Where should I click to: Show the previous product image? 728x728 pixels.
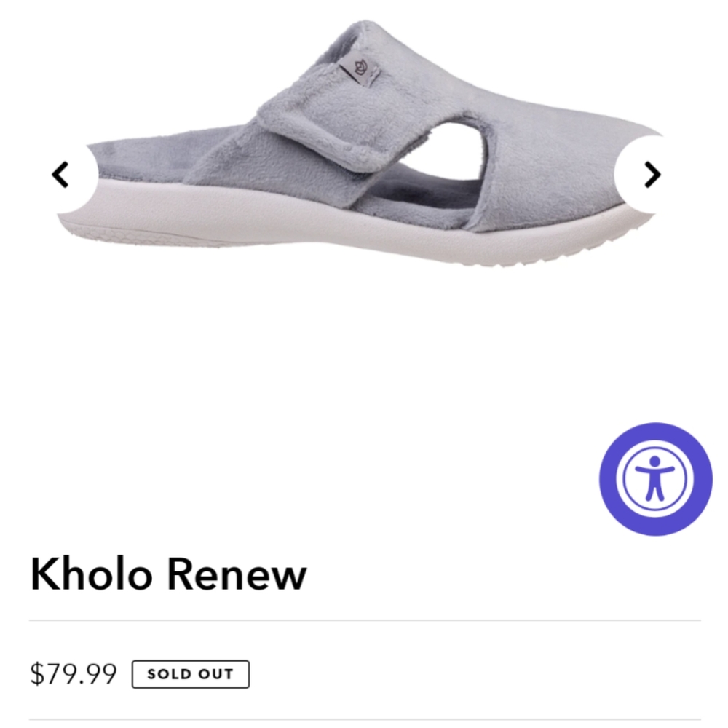tap(60, 175)
